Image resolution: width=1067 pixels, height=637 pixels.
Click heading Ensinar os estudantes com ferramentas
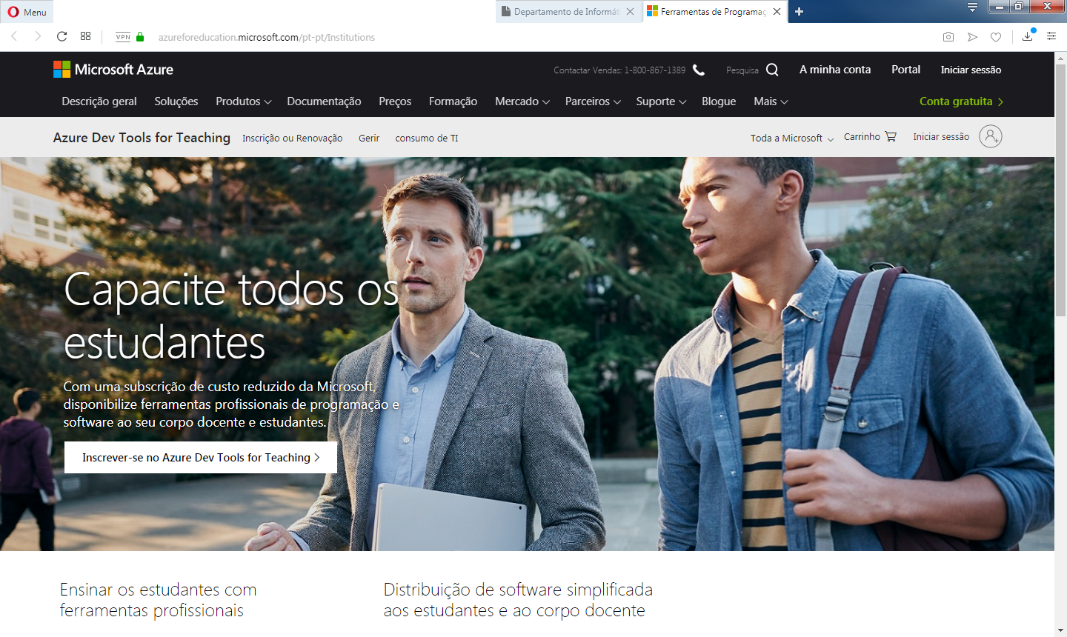click(x=158, y=600)
